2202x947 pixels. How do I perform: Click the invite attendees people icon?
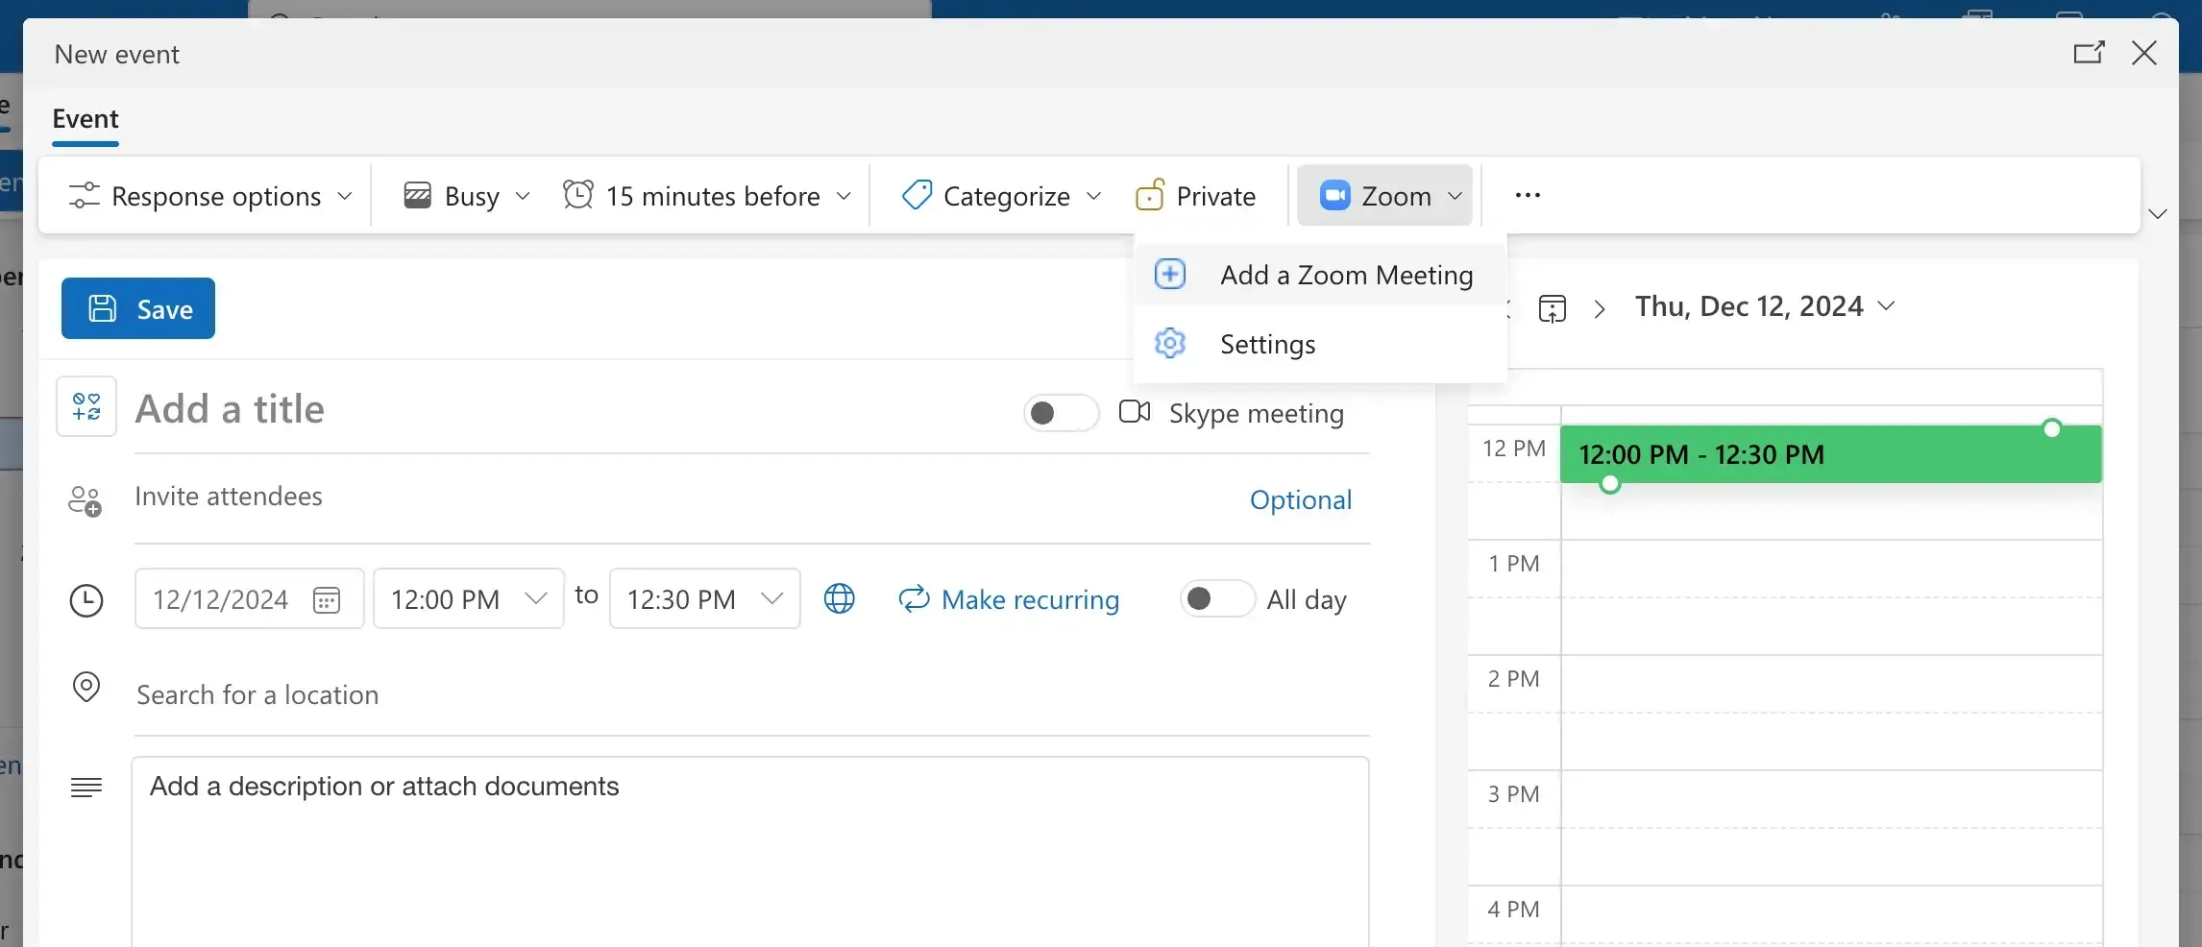pos(86,499)
